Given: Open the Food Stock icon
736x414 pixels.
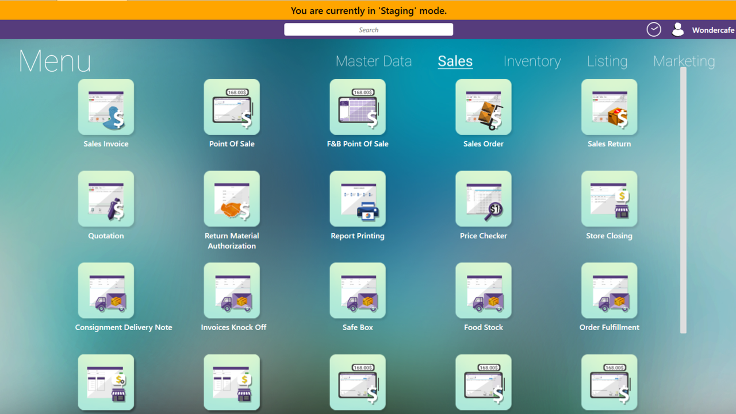Looking at the screenshot, I should (x=484, y=291).
